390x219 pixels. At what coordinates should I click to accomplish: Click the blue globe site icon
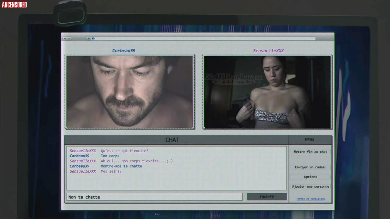93,38
